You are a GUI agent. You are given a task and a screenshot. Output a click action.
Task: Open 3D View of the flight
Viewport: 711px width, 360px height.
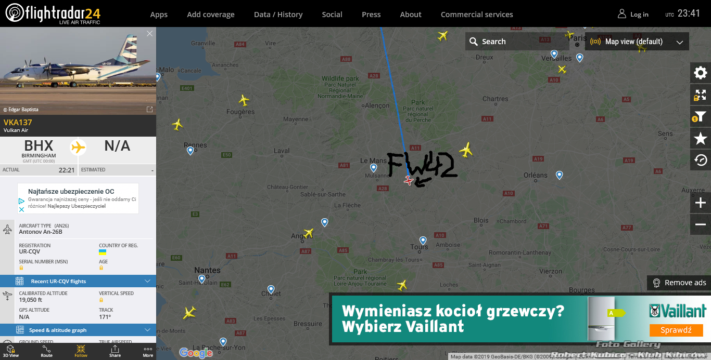click(x=10, y=351)
